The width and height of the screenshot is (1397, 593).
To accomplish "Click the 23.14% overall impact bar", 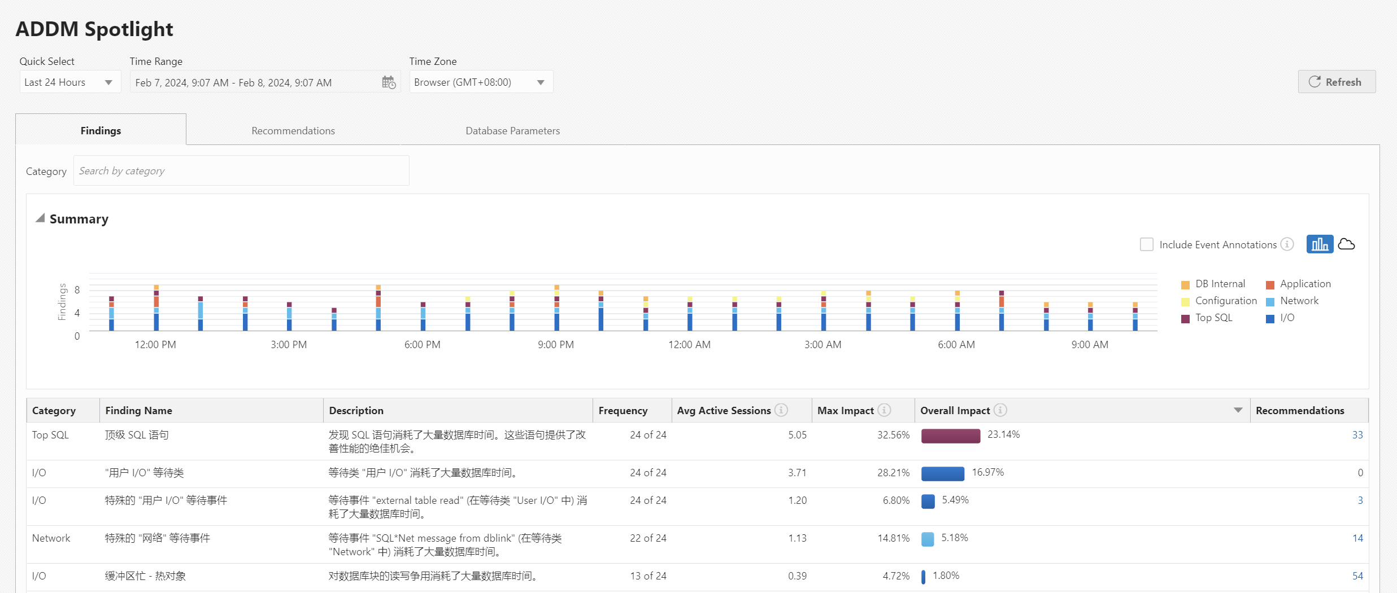I will (x=951, y=436).
